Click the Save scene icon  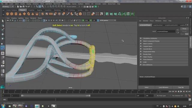(x=23, y=7)
